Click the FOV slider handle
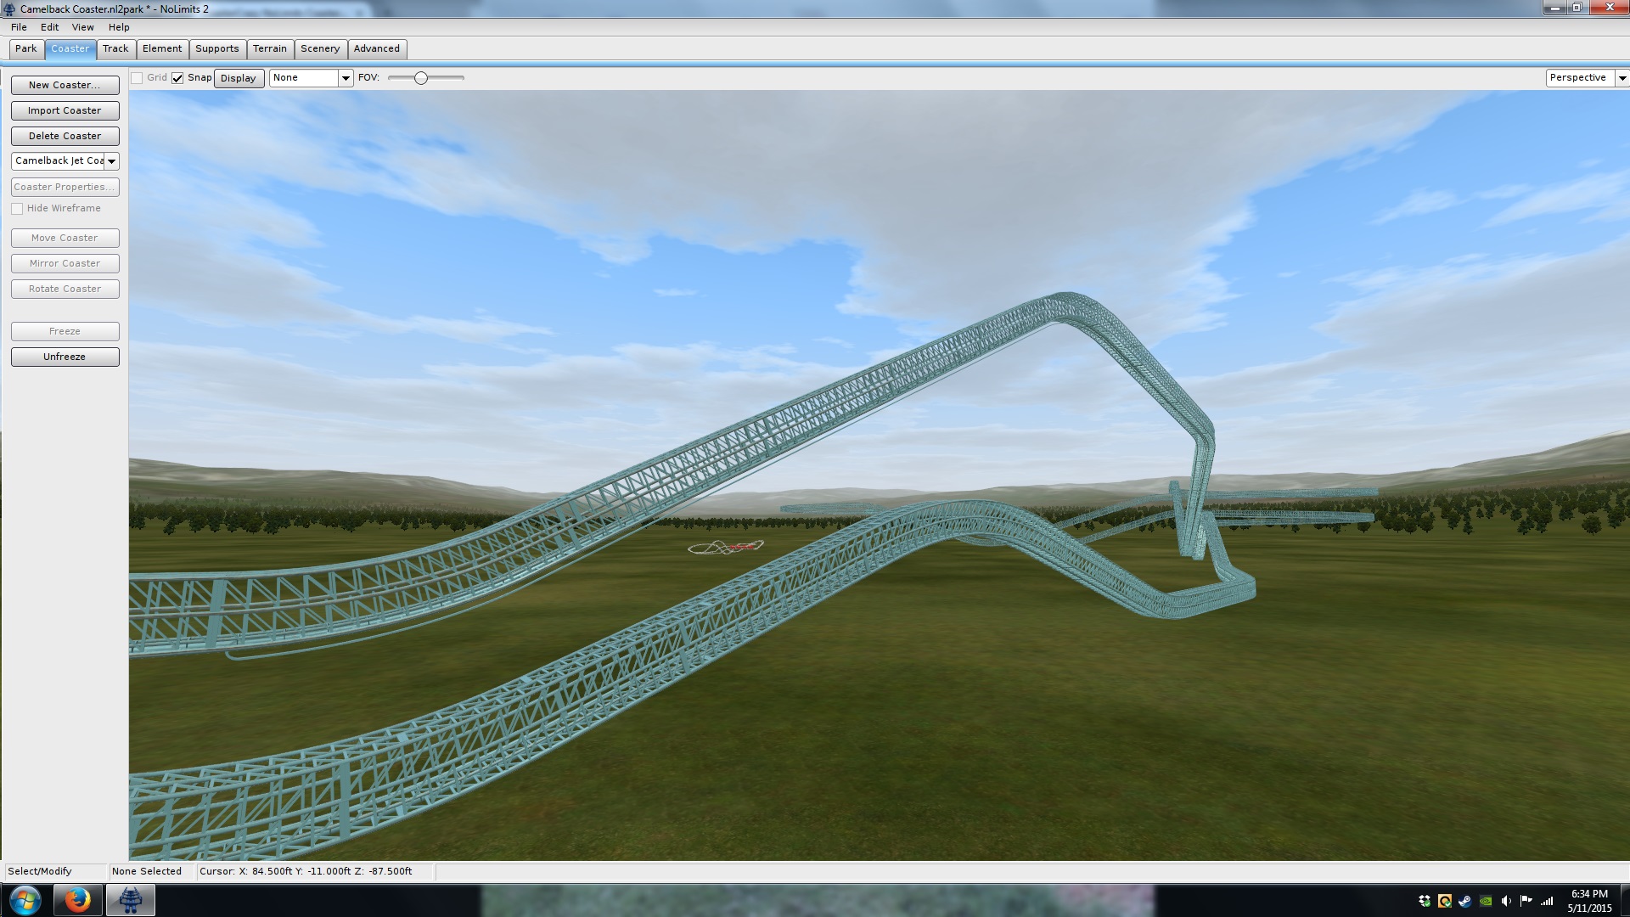The width and height of the screenshot is (1630, 917). click(x=421, y=78)
